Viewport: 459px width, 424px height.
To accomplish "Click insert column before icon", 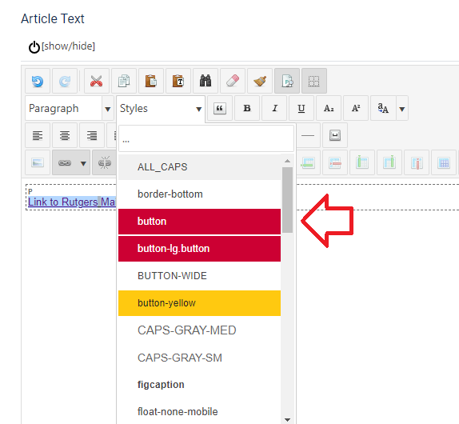I will 362,162.
